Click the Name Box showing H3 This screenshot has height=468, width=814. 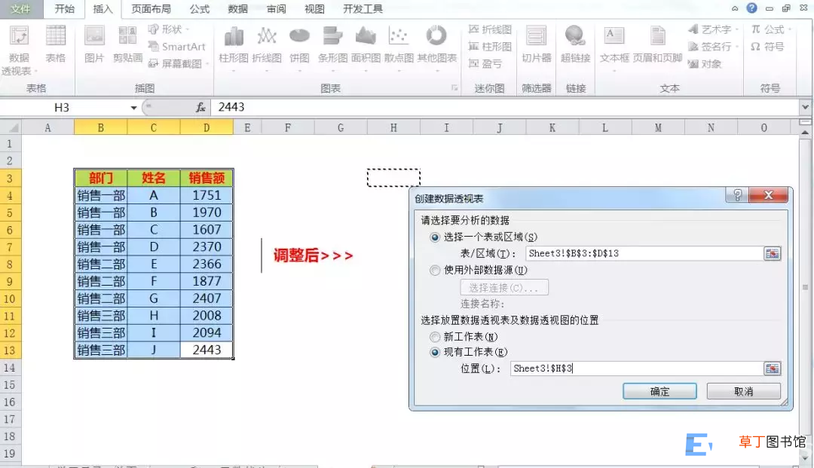[64, 108]
